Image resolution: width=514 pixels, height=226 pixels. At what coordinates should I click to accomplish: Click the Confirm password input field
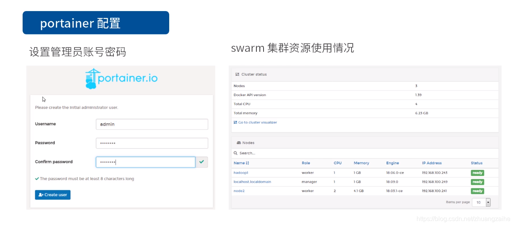pyautogui.click(x=145, y=162)
